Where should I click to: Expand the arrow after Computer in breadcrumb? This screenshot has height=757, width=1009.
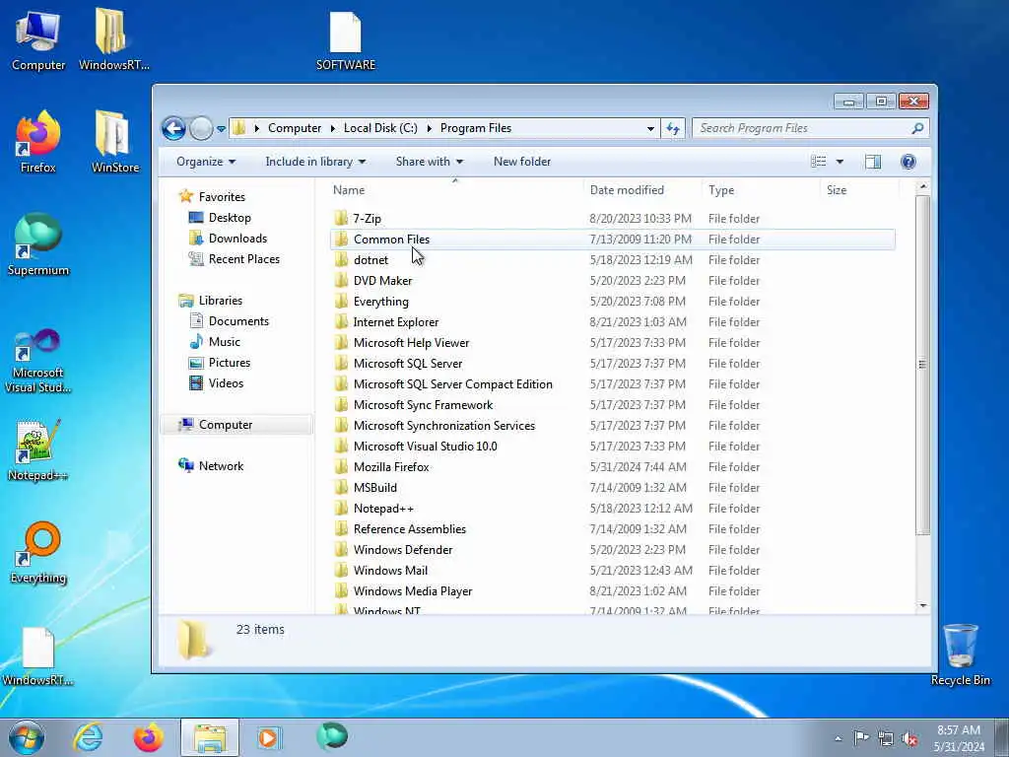[333, 129]
